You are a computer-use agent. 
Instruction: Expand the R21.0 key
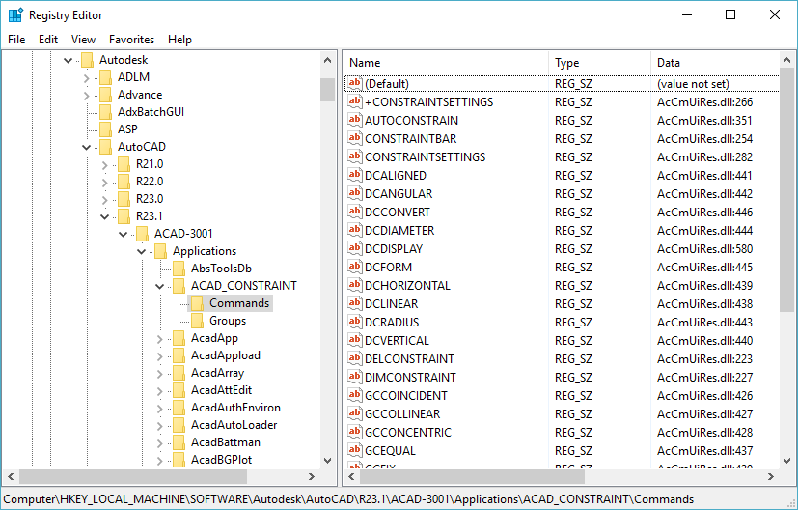pos(105,164)
